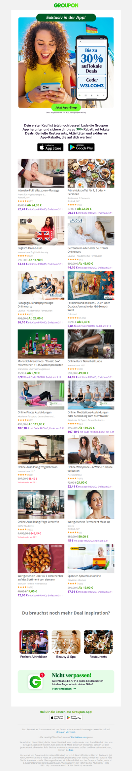
Task: Tap the small footer App Store badge
Action: point(57,718)
